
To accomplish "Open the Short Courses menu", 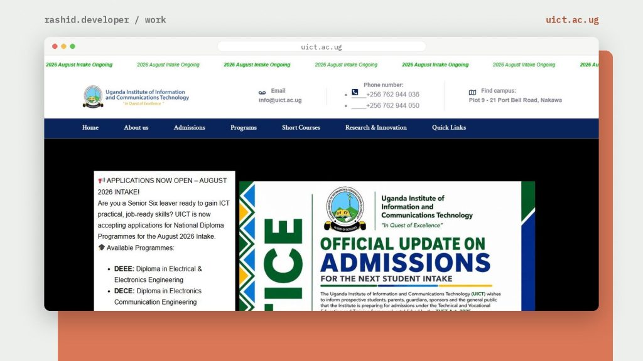I will 301,128.
